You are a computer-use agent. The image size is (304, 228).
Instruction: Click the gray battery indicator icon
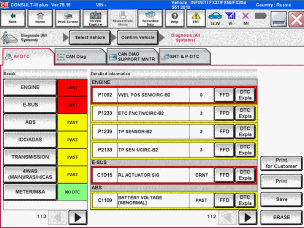click(x=261, y=16)
